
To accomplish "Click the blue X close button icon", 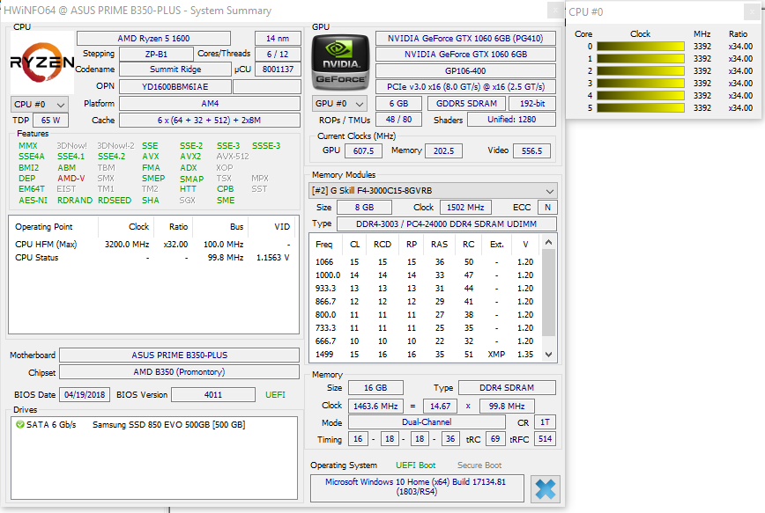I will click(545, 488).
